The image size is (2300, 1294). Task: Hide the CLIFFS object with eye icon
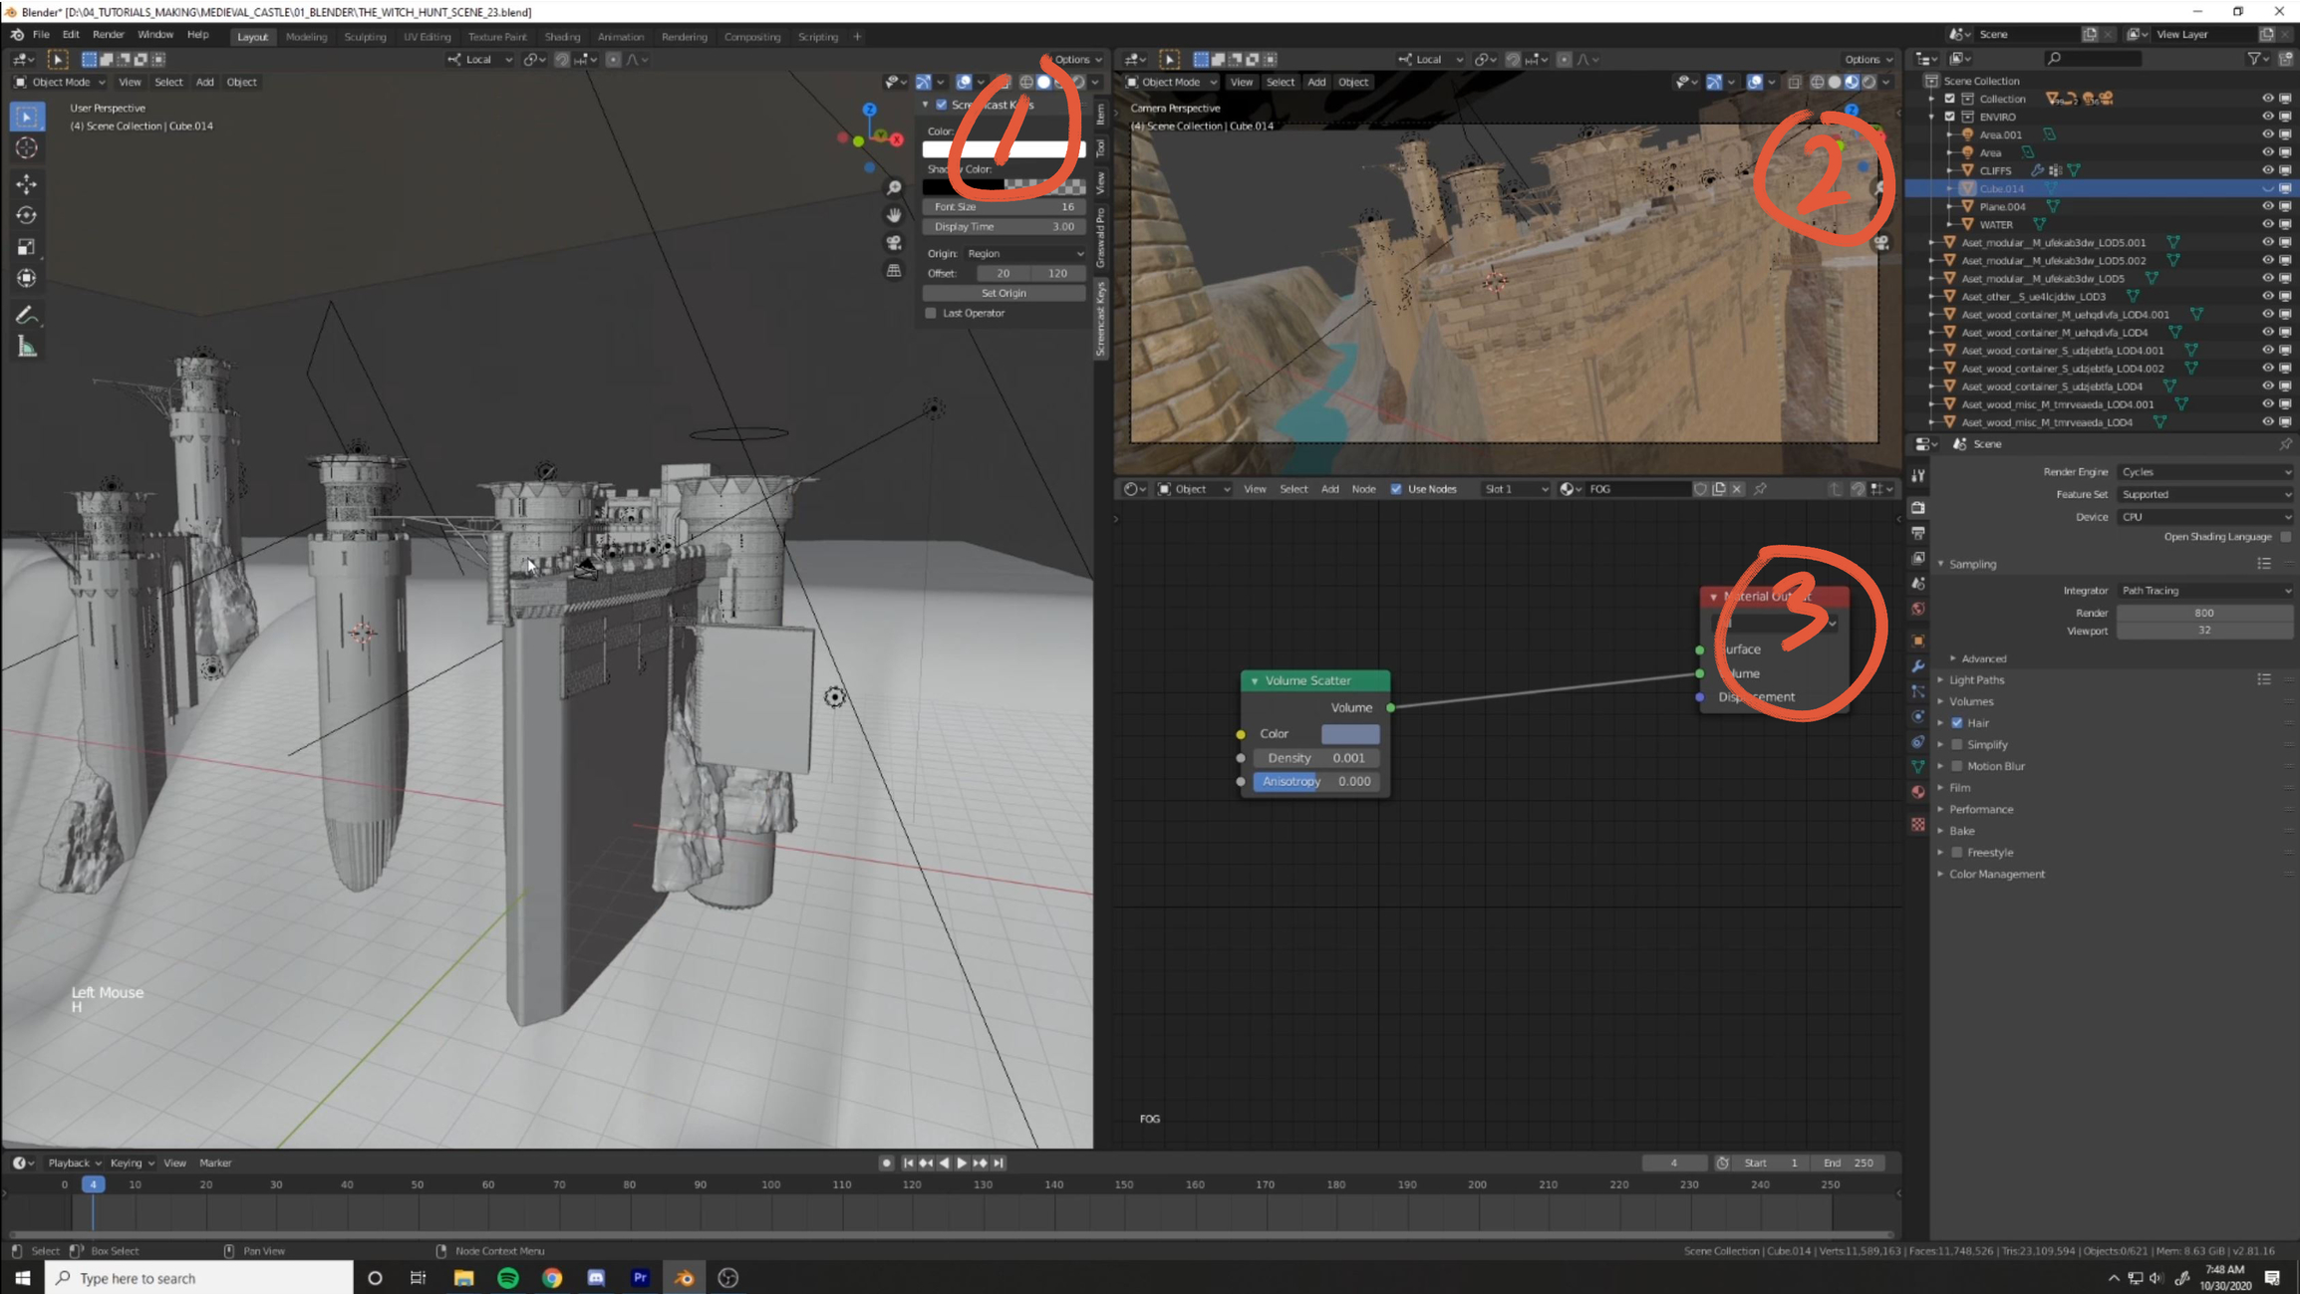(x=2267, y=170)
